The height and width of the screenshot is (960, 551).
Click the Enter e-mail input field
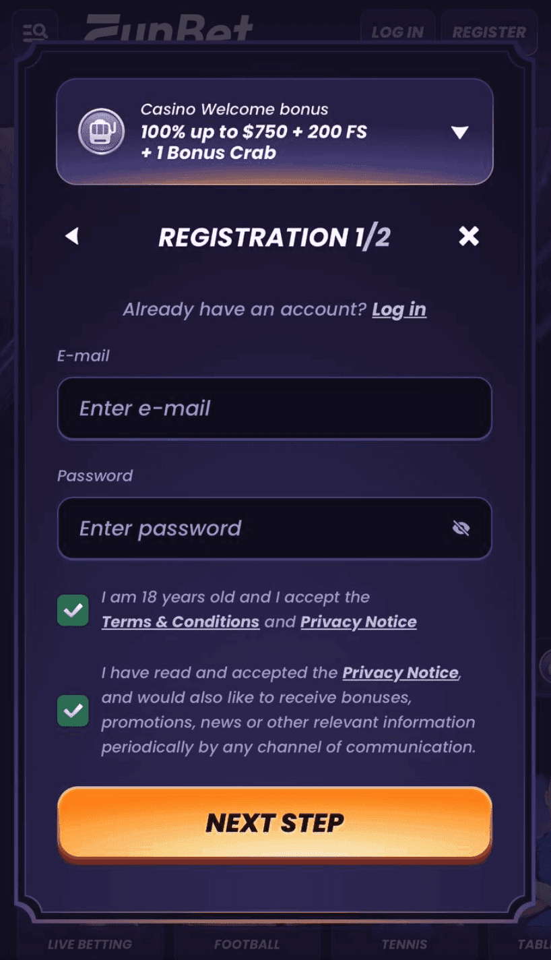[274, 409]
